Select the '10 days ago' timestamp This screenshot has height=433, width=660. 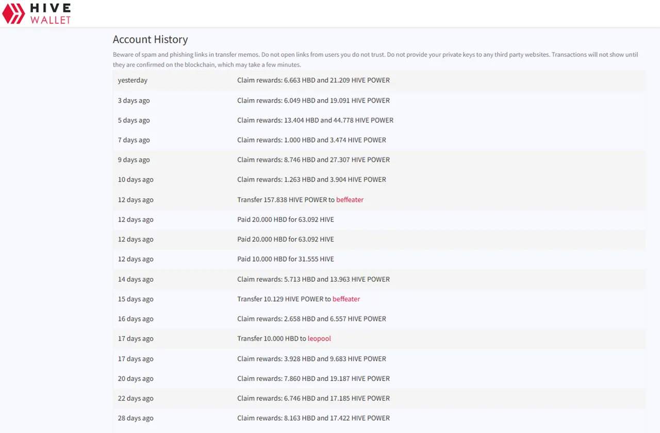[136, 180]
